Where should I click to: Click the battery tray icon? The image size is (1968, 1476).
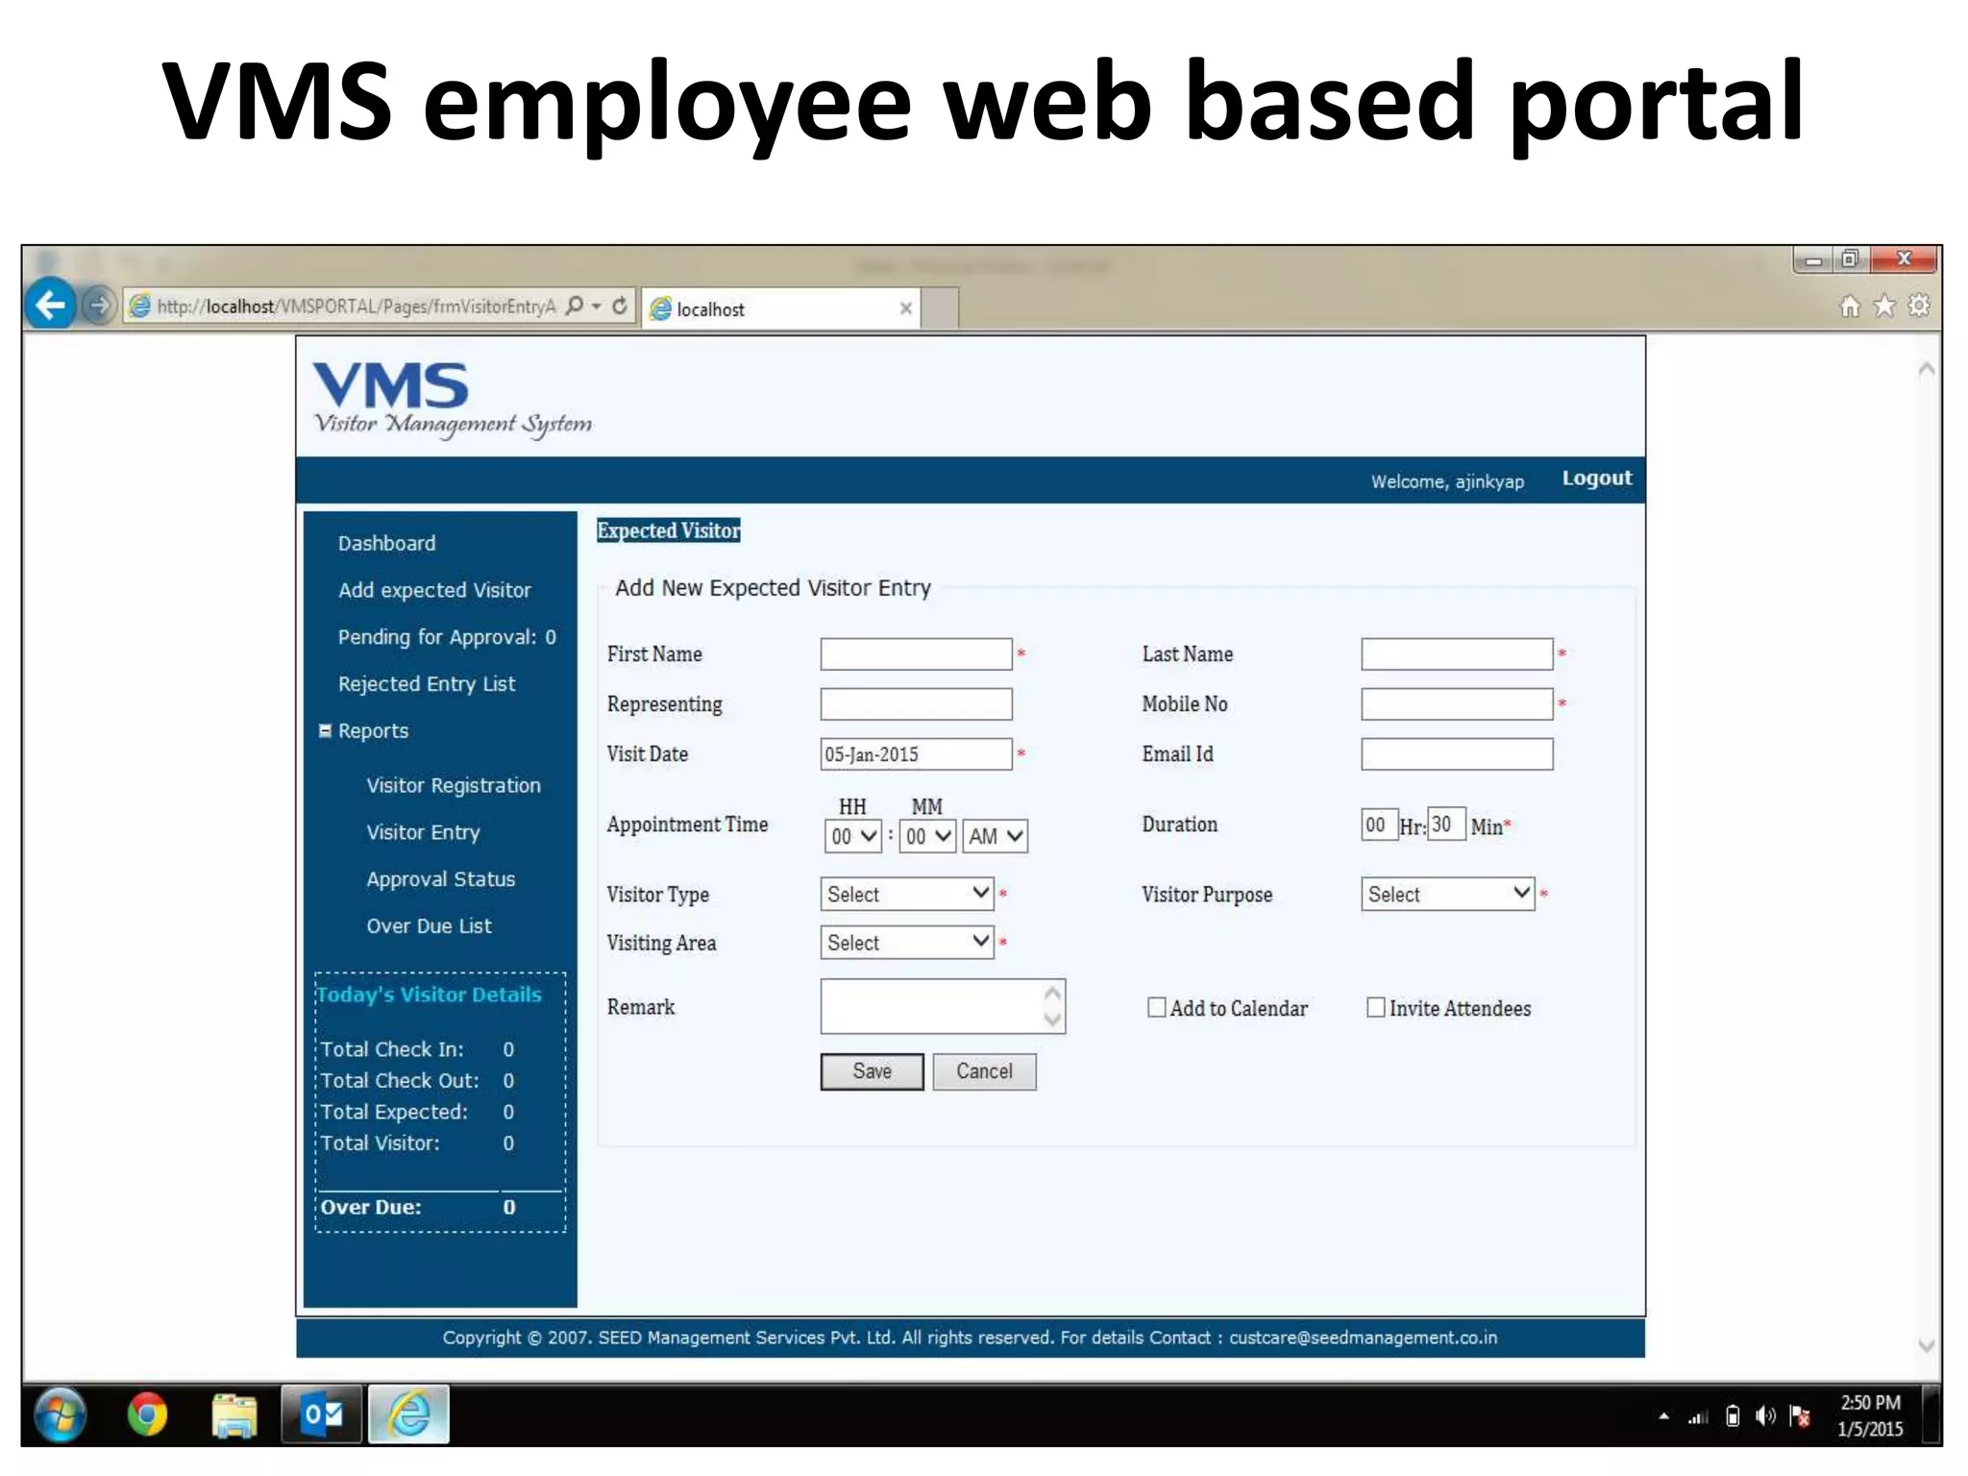[1733, 1415]
